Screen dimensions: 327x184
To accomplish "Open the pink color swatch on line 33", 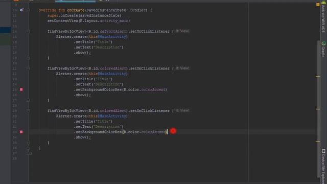I will tap(21, 132).
